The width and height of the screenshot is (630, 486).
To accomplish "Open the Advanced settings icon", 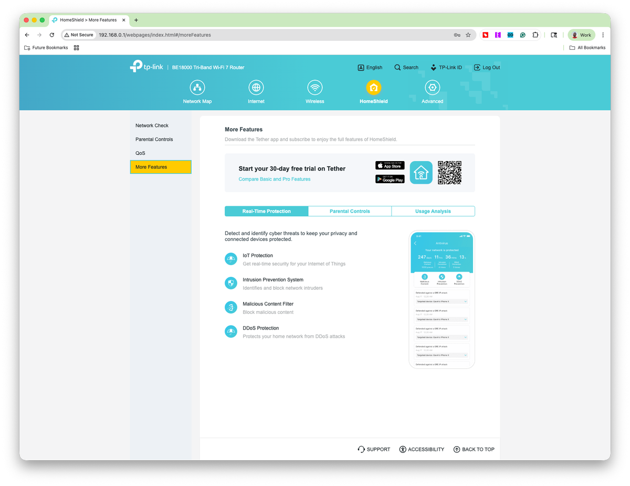I will [x=433, y=88].
